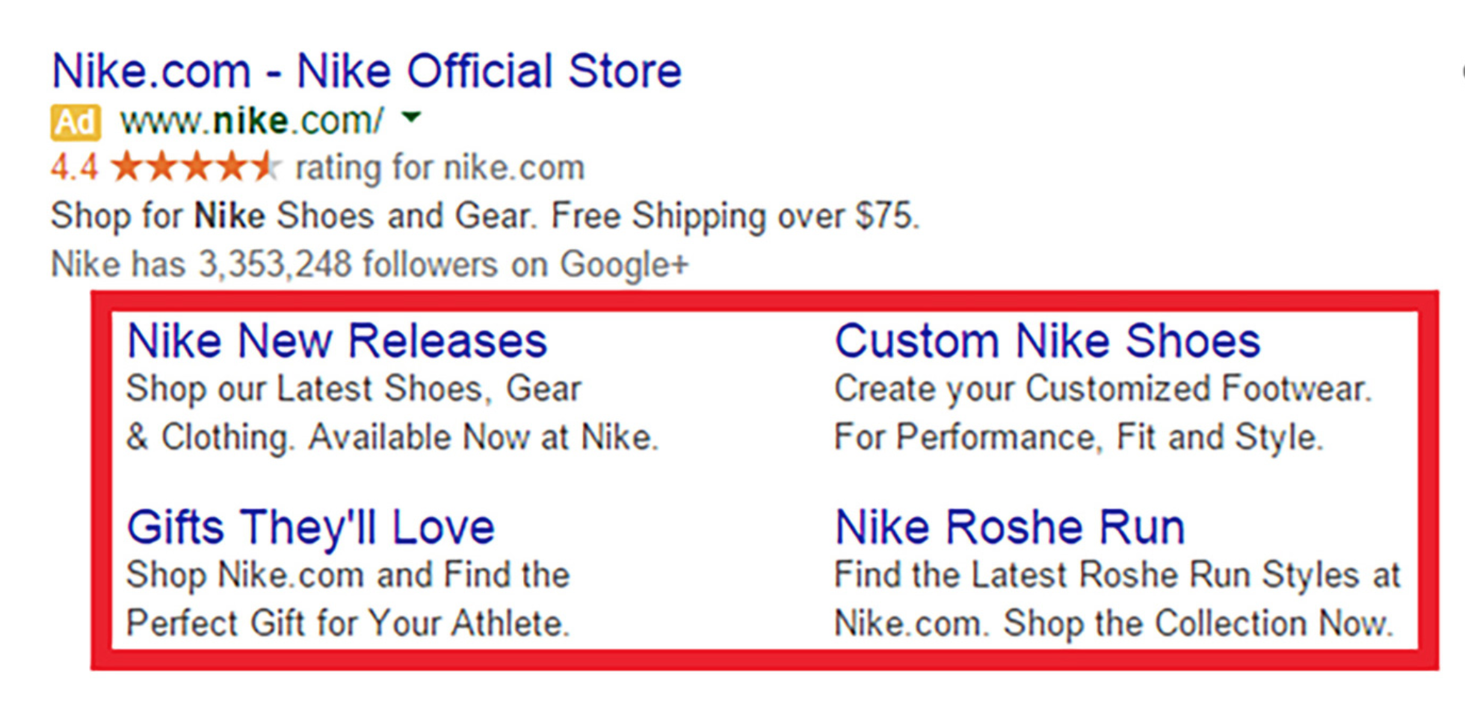Image resolution: width=1465 pixels, height=719 pixels.
Task: Click "Shop our Latest Shoes, Gear" description text
Action: coord(354,389)
